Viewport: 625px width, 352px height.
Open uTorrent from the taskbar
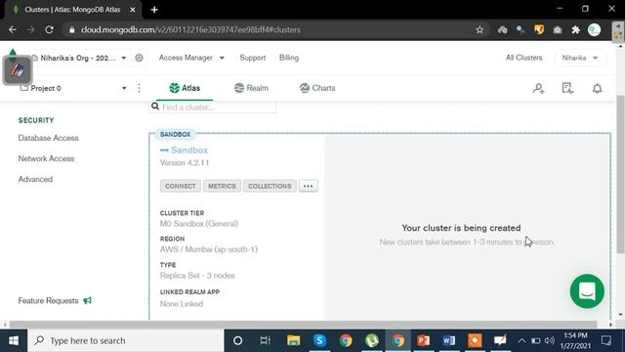click(372, 340)
